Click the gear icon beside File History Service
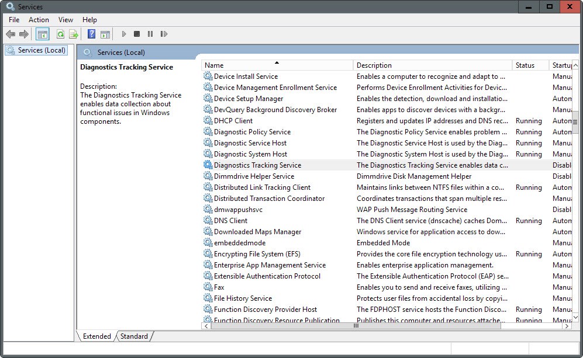The image size is (583, 358). click(x=208, y=298)
